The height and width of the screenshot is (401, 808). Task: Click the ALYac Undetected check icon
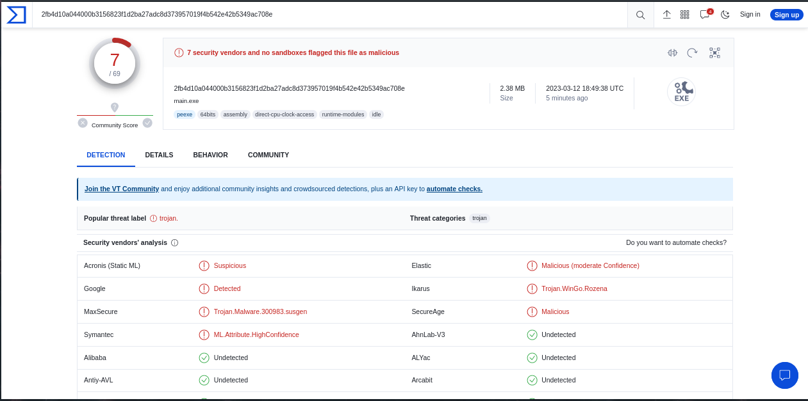click(532, 358)
